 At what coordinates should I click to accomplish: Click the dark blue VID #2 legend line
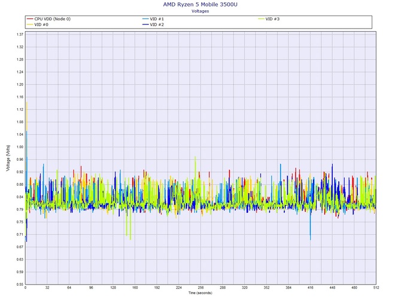click(145, 25)
